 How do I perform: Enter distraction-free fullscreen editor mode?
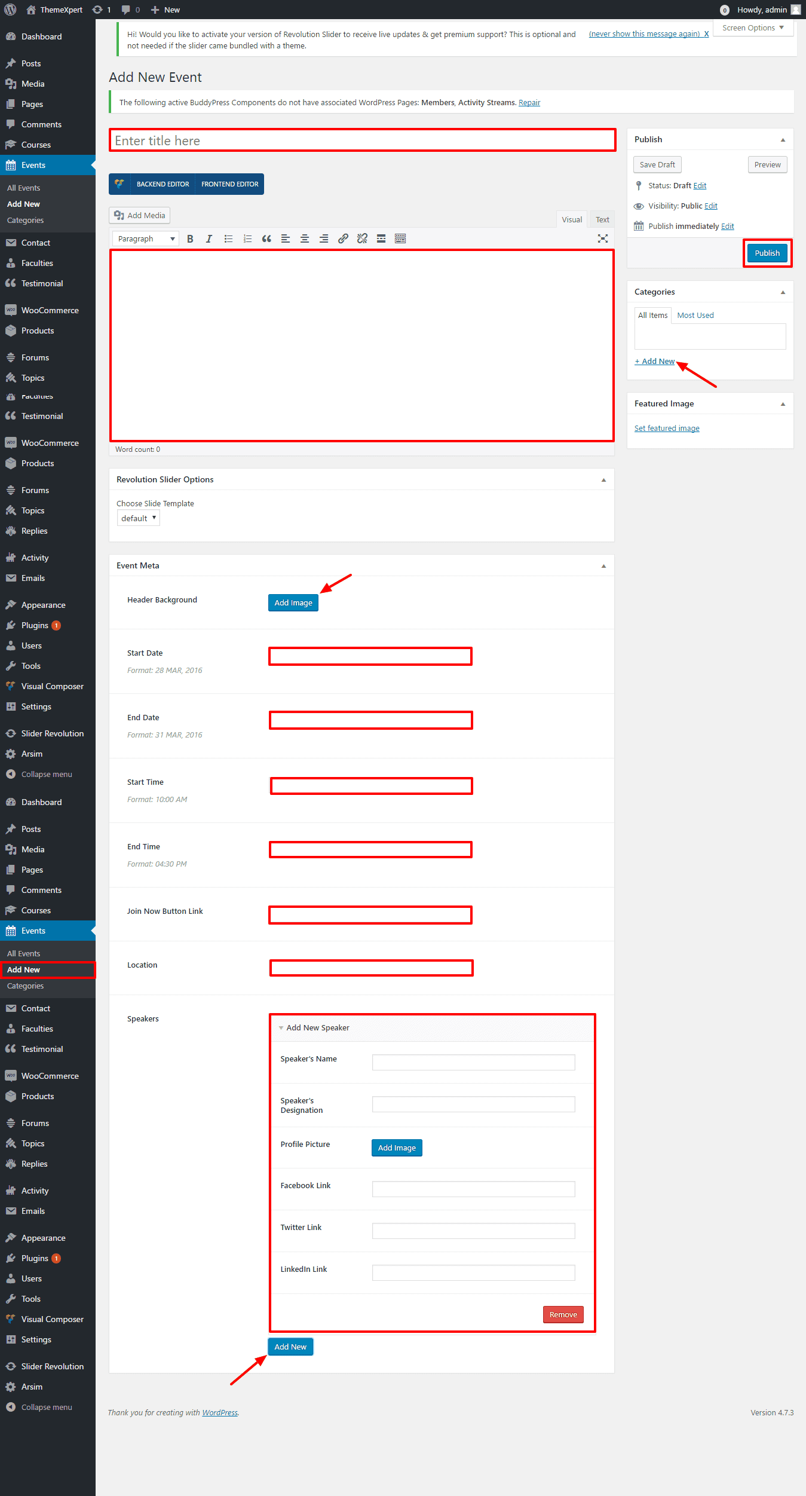coord(603,239)
